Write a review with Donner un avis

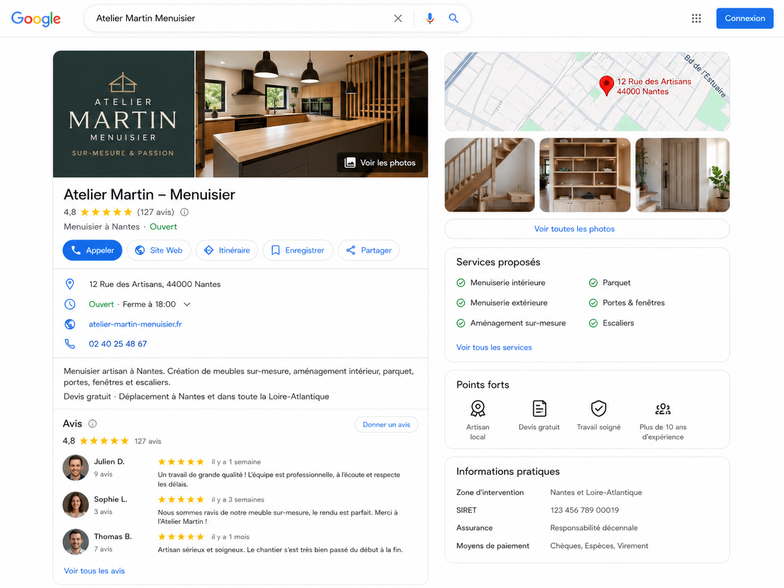click(387, 424)
